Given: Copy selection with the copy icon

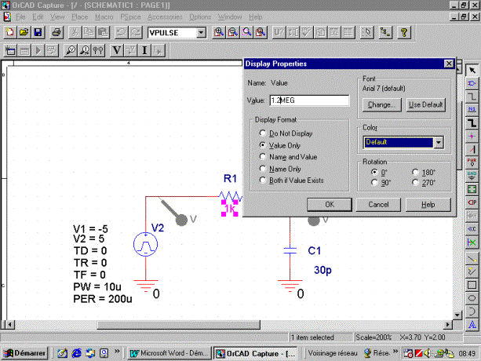Looking at the screenshot, I should [89, 32].
